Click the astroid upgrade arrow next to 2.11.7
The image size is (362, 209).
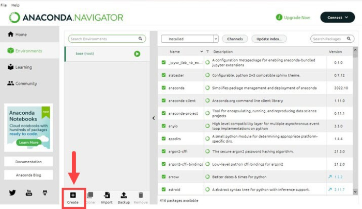coord(330,189)
